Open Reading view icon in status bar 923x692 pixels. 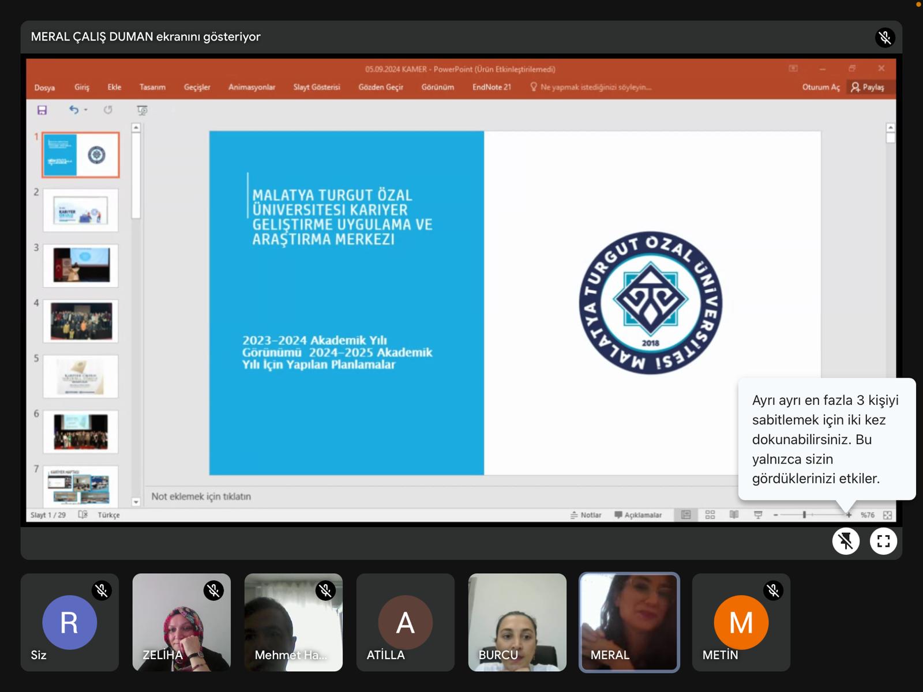pyautogui.click(x=734, y=514)
